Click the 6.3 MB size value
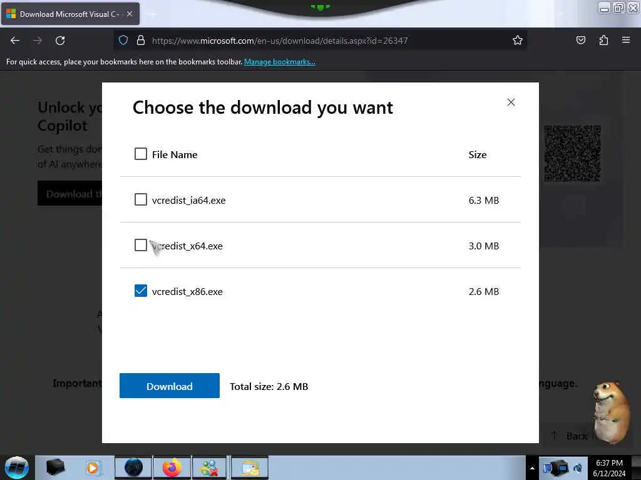This screenshot has height=480, width=641. click(x=484, y=201)
